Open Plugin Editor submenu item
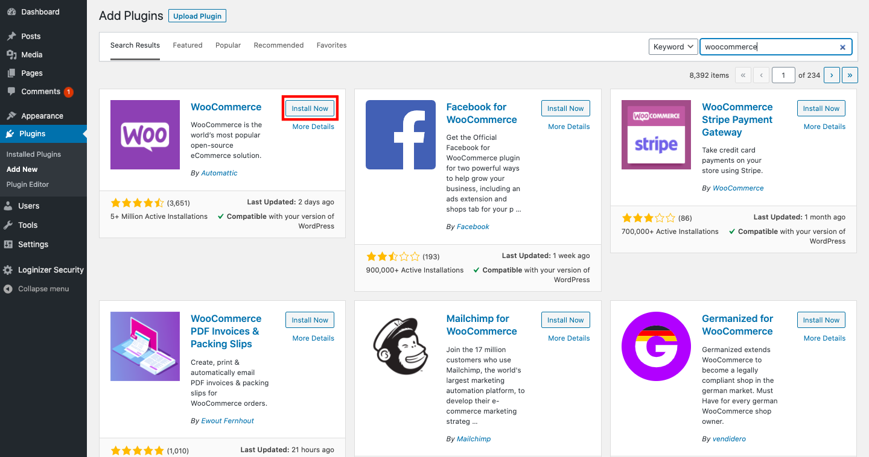869x457 pixels. [x=28, y=184]
